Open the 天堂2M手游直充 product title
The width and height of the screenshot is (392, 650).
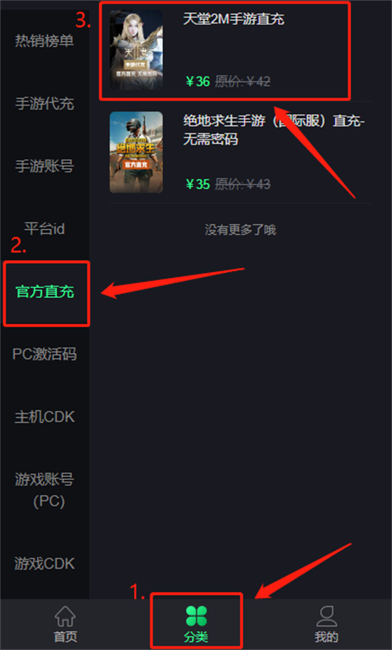(234, 19)
